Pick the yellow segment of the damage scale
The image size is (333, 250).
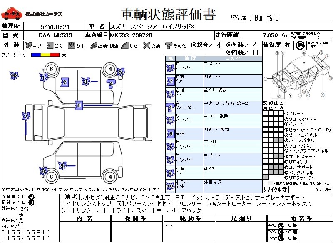[x=45, y=55]
